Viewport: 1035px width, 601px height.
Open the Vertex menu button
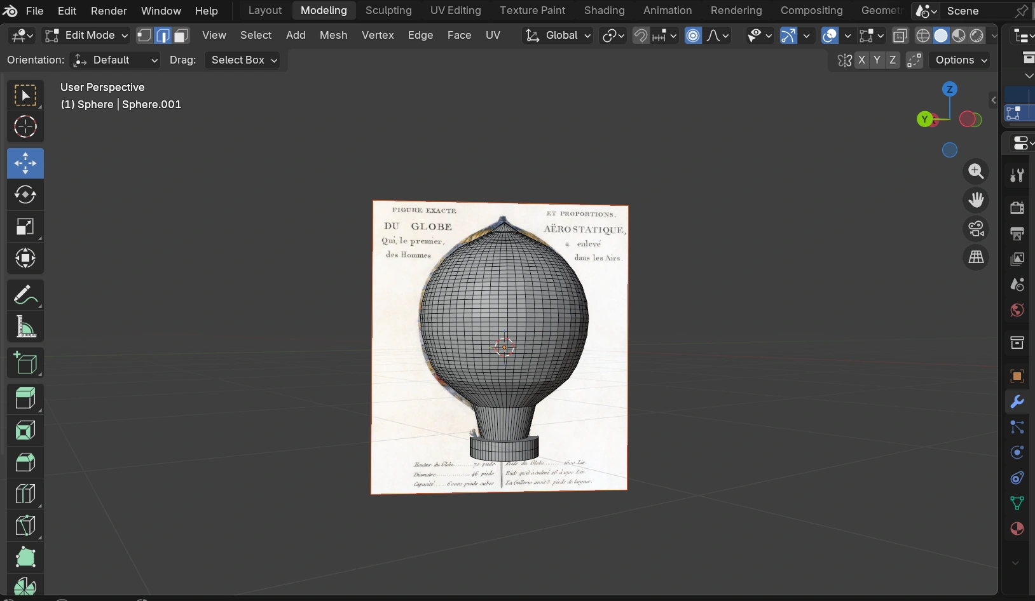coord(378,35)
